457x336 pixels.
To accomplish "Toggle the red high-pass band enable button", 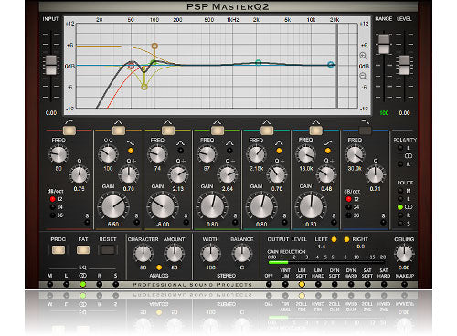I will pos(69,131).
